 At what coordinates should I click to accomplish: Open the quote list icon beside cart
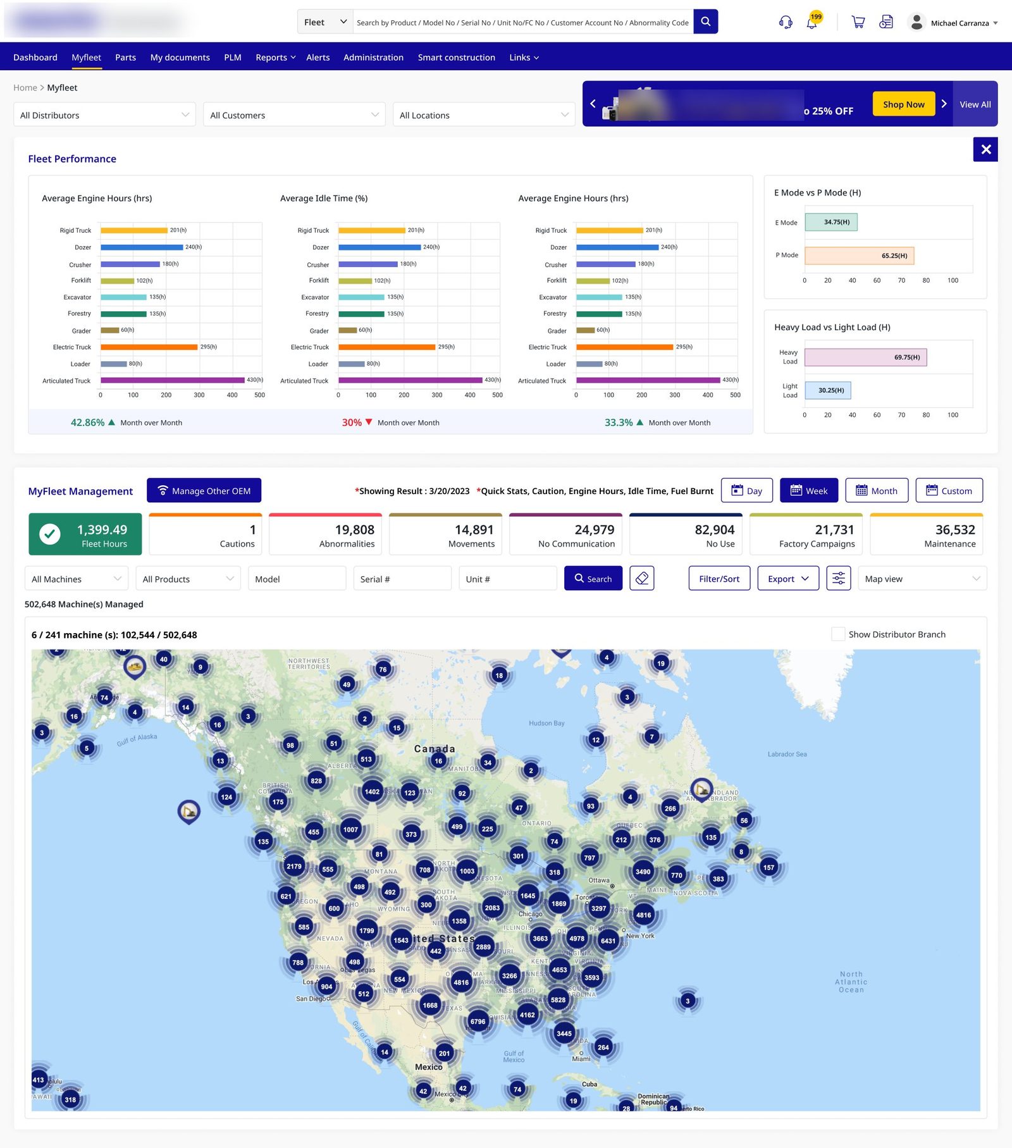pyautogui.click(x=886, y=22)
